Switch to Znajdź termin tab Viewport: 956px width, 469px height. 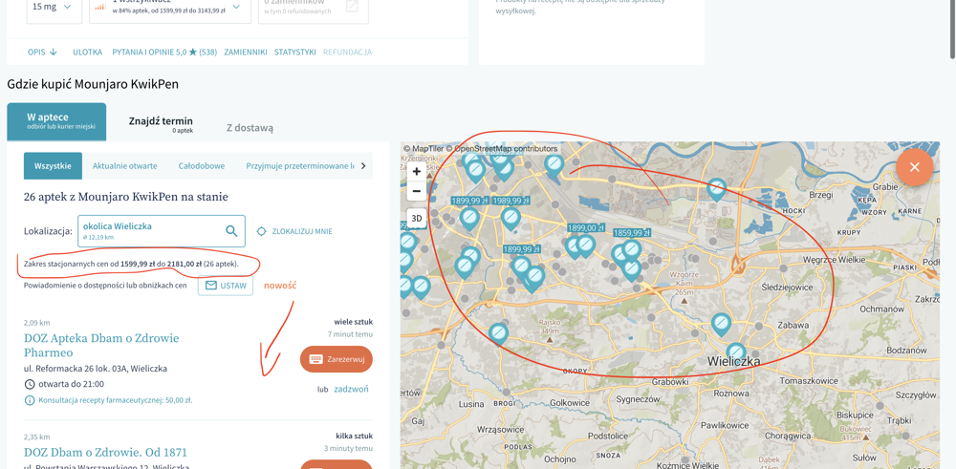coord(161,123)
